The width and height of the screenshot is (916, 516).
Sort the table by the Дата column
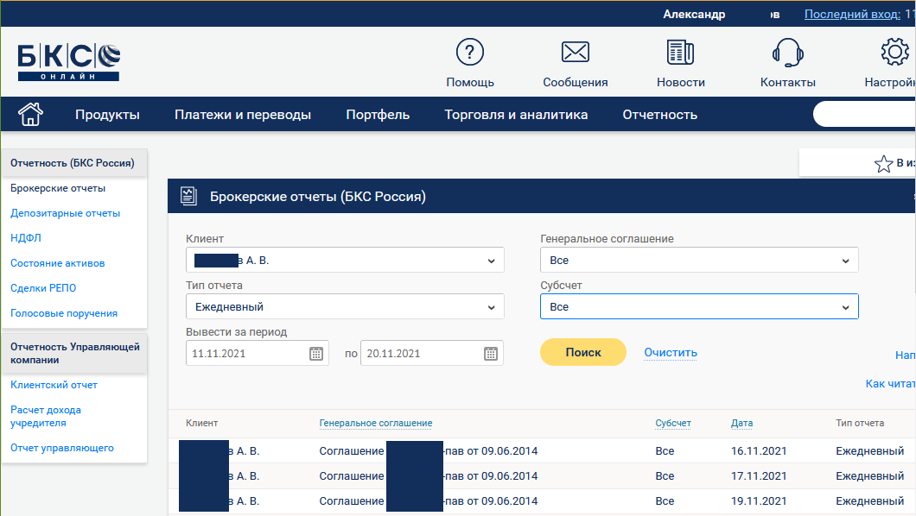pyautogui.click(x=741, y=423)
